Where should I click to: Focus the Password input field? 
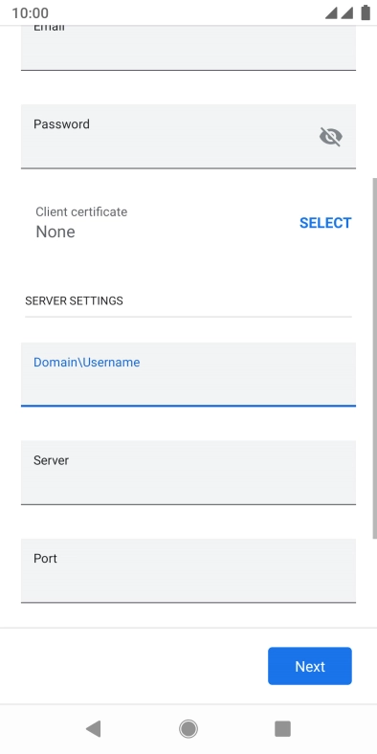click(188, 137)
